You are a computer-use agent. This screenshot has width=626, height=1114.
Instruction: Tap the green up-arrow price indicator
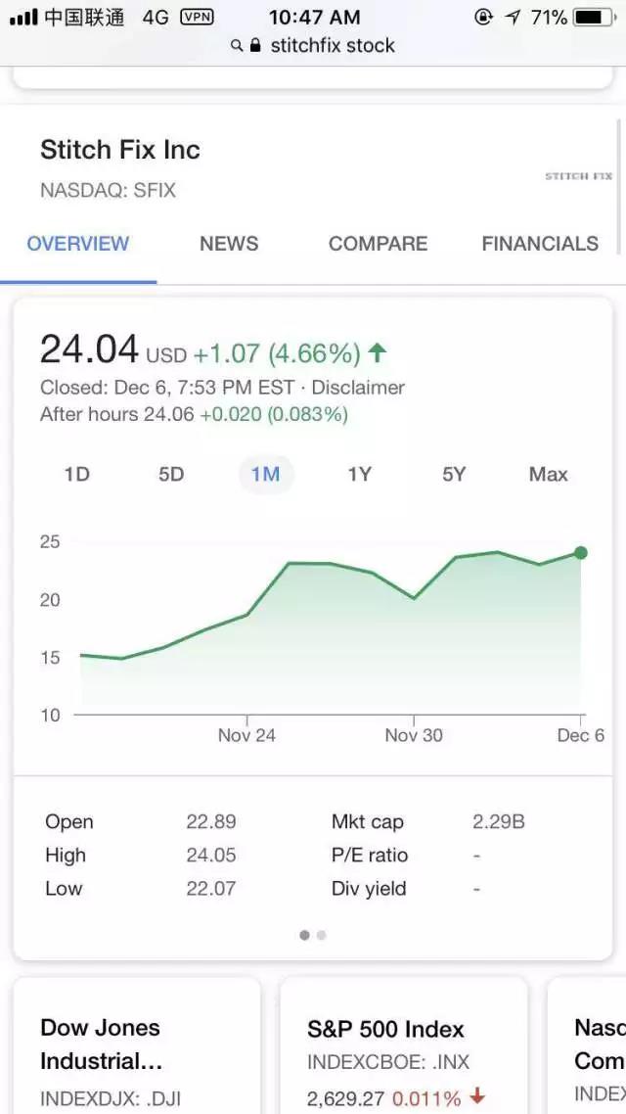click(378, 352)
